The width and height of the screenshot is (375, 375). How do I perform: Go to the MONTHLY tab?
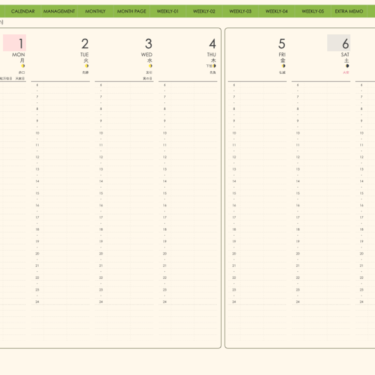(95, 11)
